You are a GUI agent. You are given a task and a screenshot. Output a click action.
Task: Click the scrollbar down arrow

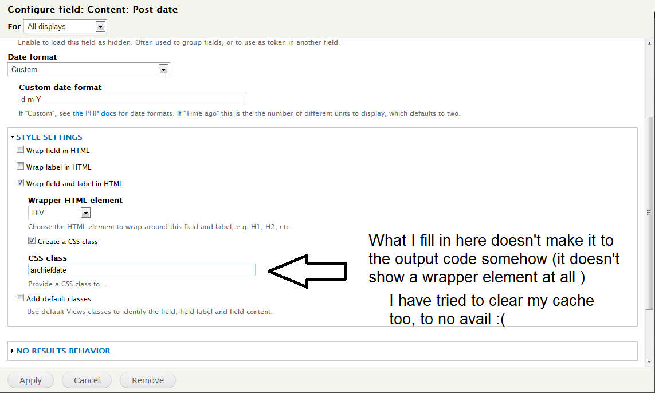pyautogui.click(x=649, y=361)
